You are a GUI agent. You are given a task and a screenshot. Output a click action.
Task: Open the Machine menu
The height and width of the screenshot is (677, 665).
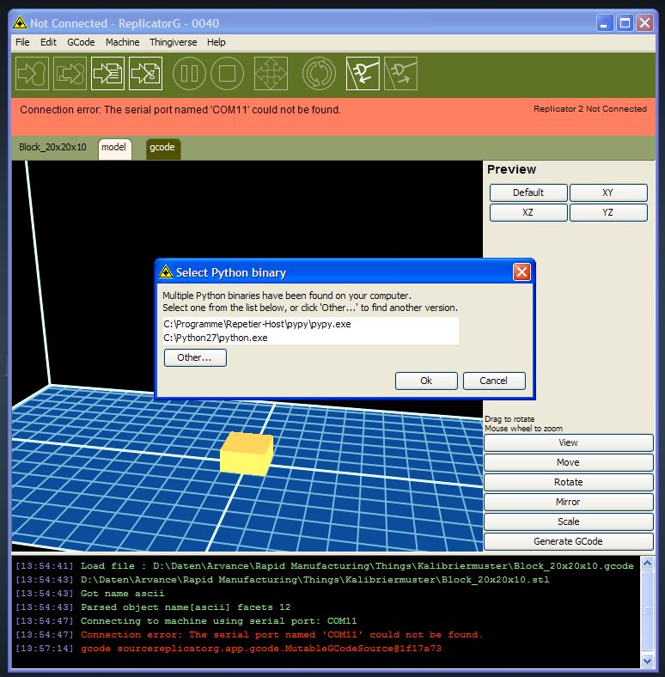[123, 42]
